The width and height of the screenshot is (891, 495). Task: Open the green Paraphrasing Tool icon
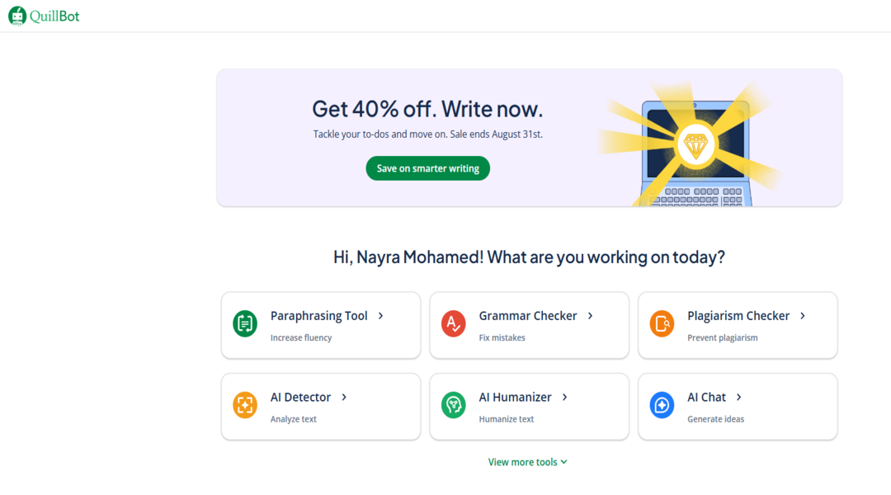(245, 323)
